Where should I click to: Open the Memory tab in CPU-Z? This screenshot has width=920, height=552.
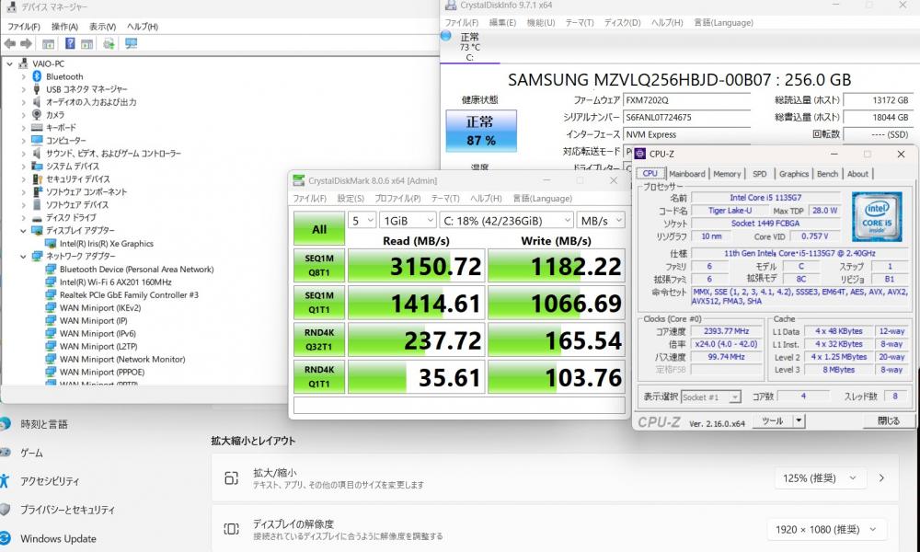pyautogui.click(x=727, y=174)
